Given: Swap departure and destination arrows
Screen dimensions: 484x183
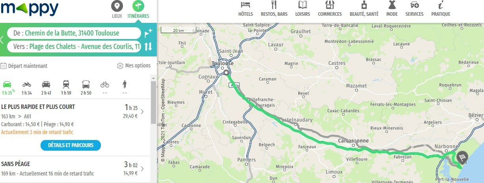Looking at the screenshot, I should (x=148, y=46).
